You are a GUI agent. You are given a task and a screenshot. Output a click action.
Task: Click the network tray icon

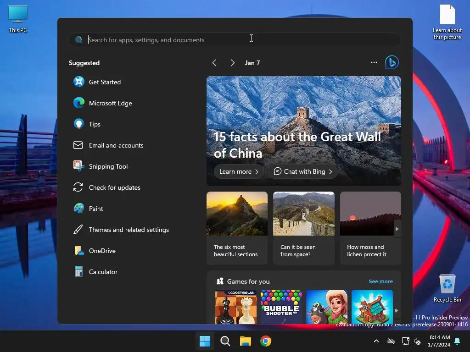tap(405, 341)
